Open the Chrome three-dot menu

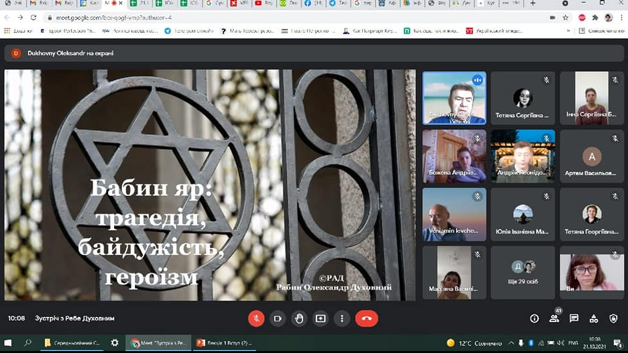tap(621, 18)
